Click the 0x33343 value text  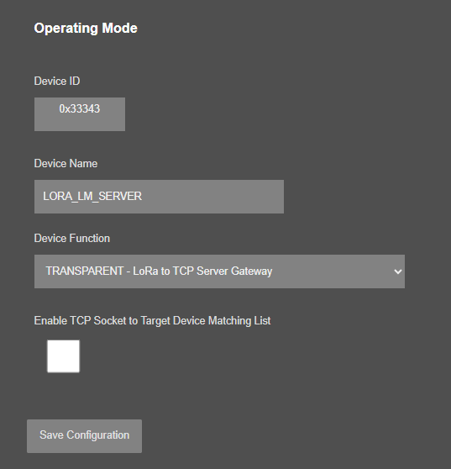tap(80, 109)
